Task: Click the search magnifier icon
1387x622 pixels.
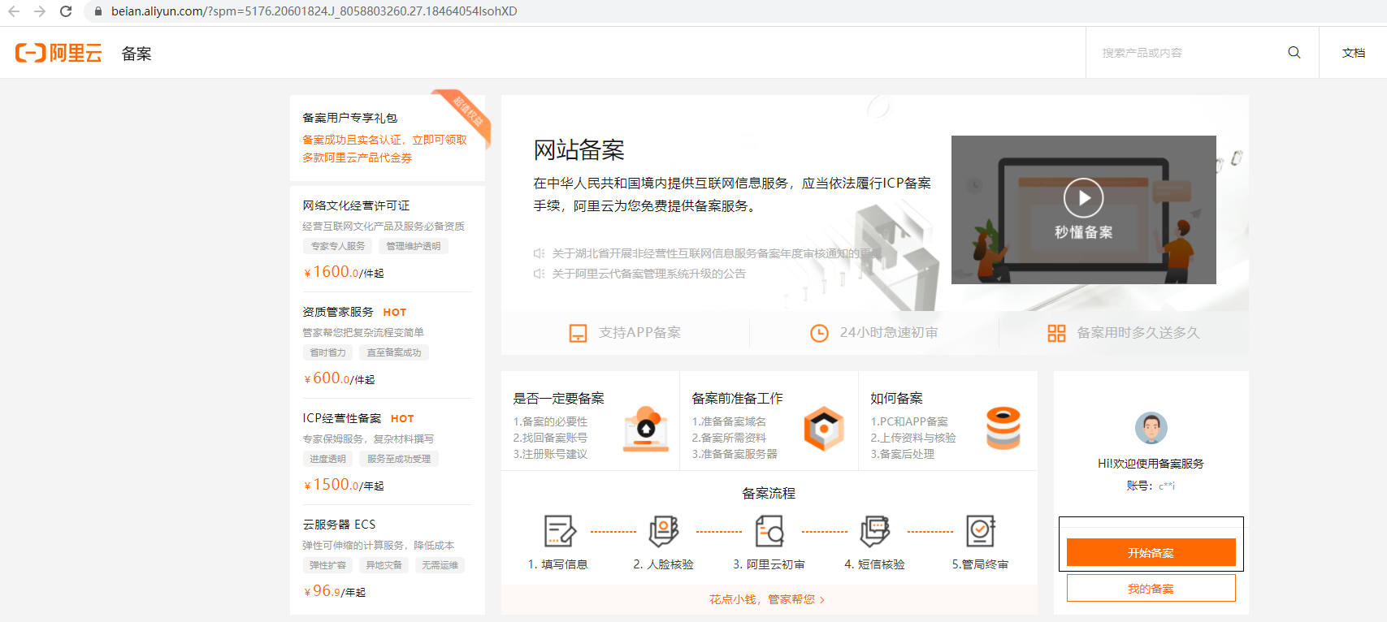Action: [x=1294, y=53]
